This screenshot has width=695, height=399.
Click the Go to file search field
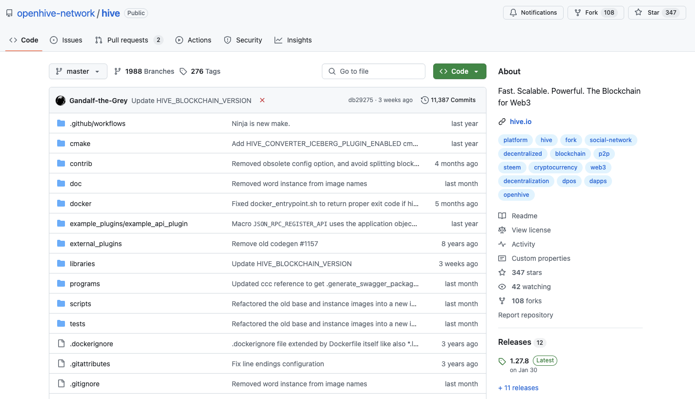pyautogui.click(x=374, y=71)
